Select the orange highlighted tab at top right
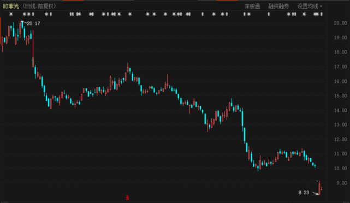Viewport: 350px width, 203px height. click(227, 0)
